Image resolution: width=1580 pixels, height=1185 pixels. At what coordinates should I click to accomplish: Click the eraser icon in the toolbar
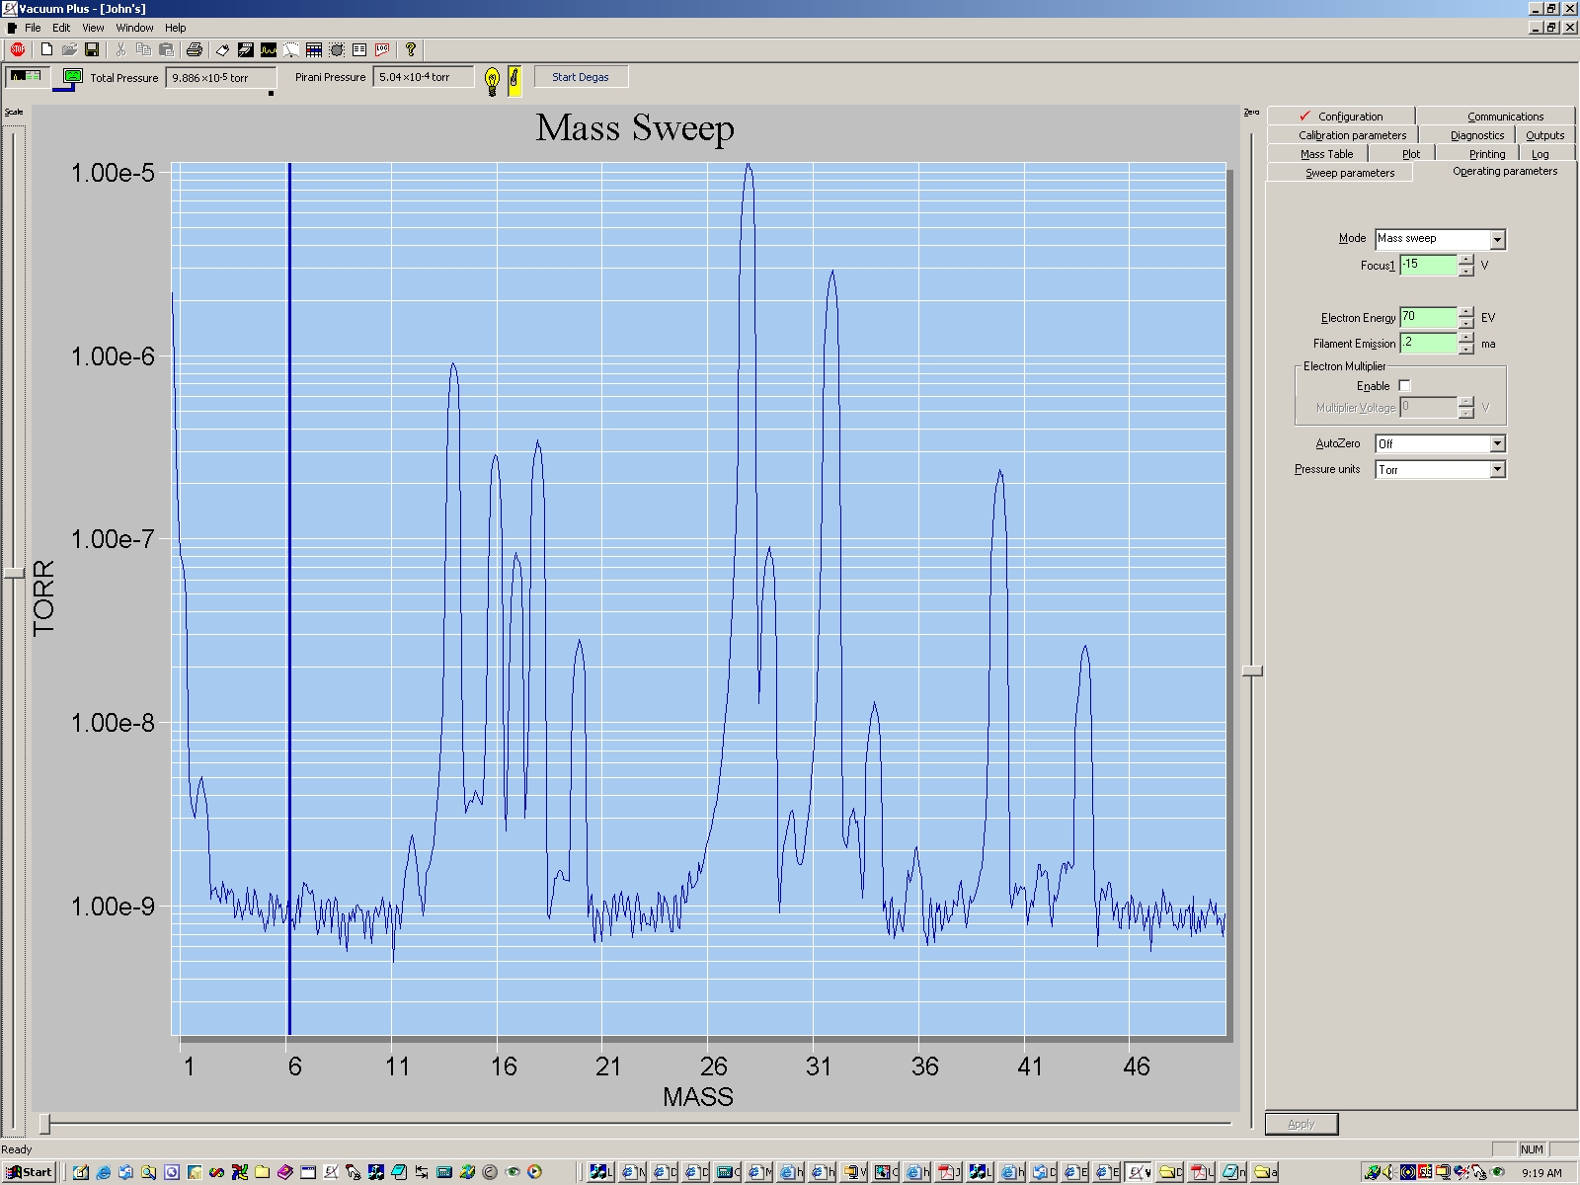[223, 49]
